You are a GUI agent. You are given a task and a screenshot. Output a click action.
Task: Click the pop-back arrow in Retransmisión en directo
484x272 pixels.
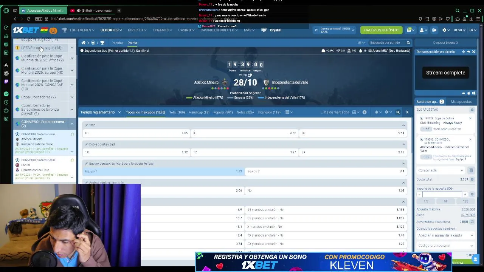tap(468, 52)
